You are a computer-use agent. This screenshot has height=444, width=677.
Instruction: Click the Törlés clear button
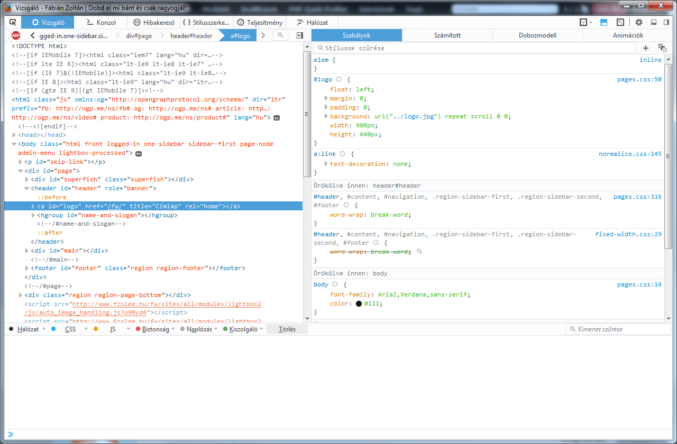[287, 329]
